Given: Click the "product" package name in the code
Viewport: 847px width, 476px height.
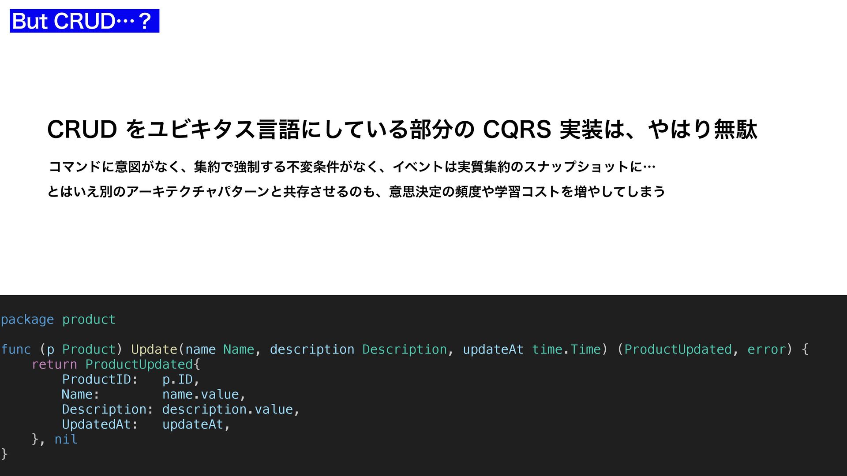Looking at the screenshot, I should point(89,320).
